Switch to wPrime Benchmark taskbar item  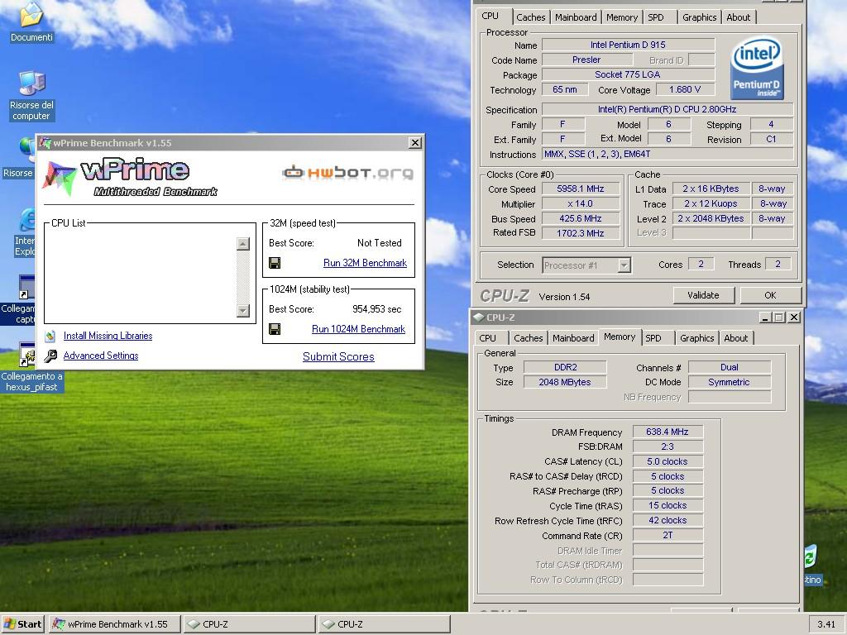point(115,624)
